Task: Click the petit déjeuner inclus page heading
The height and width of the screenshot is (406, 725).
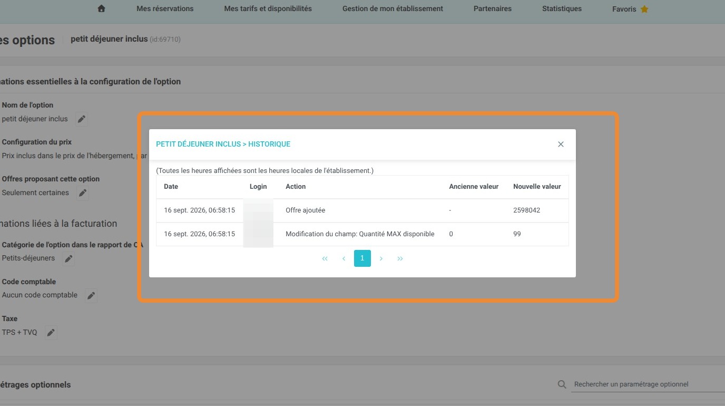Action: click(x=109, y=39)
